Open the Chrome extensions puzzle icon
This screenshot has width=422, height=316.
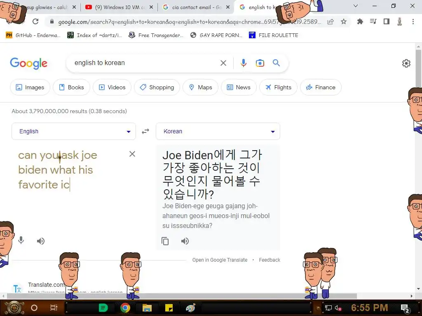coord(360,21)
